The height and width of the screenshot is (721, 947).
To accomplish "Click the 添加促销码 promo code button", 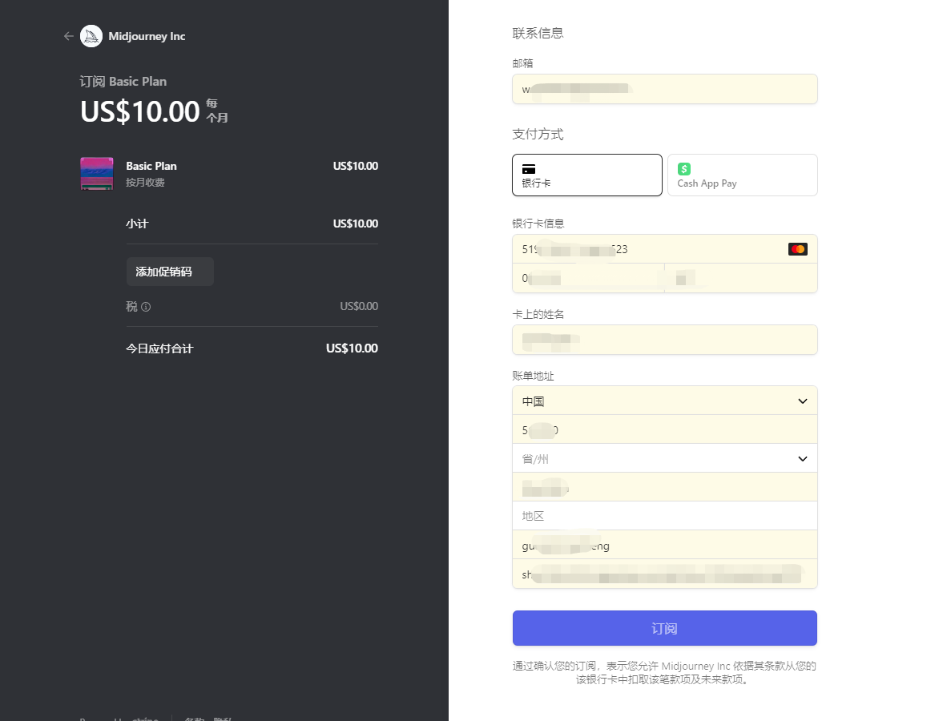I will (x=170, y=272).
